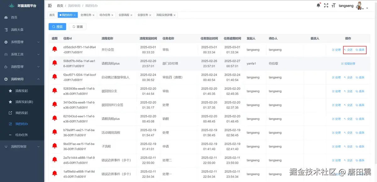377x182 pixels.
Task: Close the 全部流程 tab
Action: point(131,15)
